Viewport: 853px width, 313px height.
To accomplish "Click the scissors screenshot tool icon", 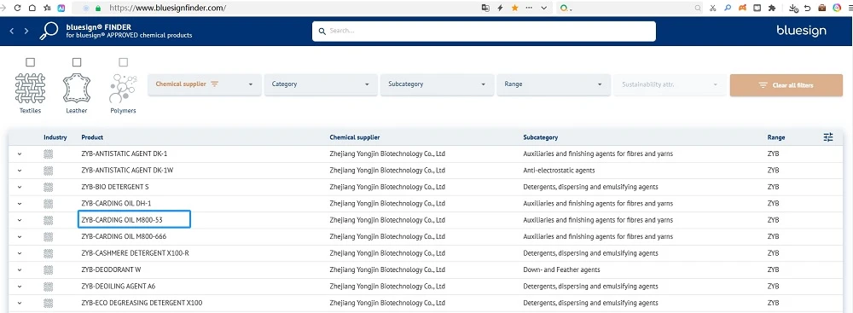I will tap(713, 9).
